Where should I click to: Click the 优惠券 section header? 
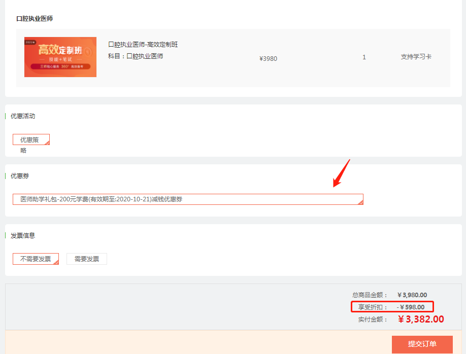click(20, 176)
